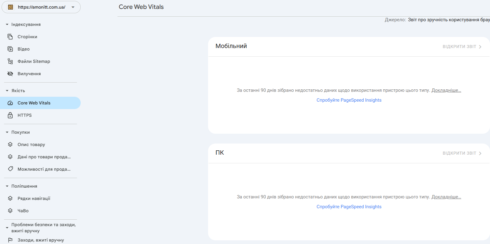Click the HTTPS padlock icon
This screenshot has height=244, width=490.
click(10, 115)
